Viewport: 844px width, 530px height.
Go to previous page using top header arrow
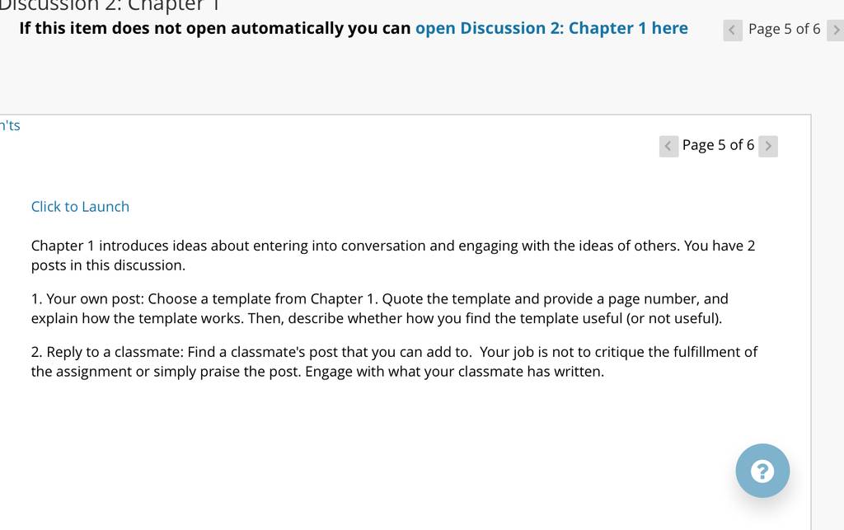[x=733, y=30]
